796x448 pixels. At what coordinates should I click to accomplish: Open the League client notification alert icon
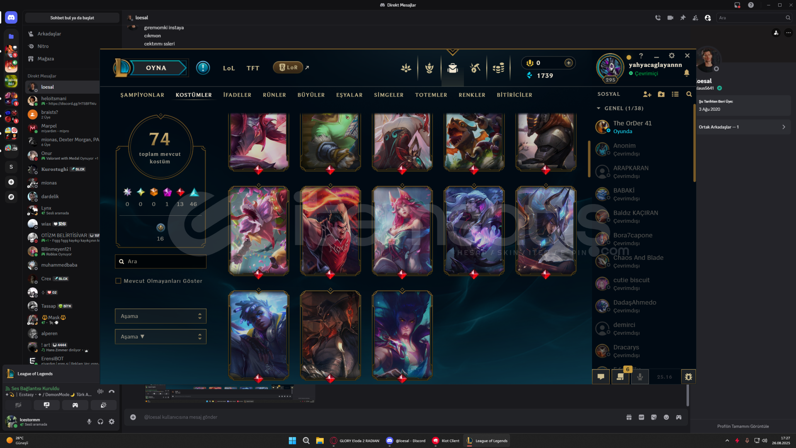tap(203, 68)
